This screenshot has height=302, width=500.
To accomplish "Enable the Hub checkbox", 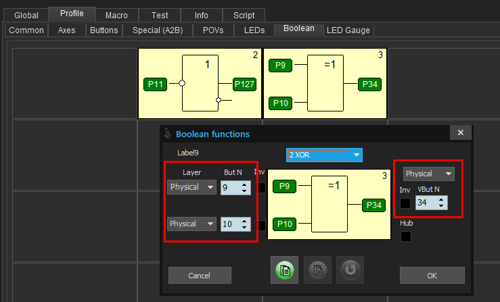I will tap(405, 236).
